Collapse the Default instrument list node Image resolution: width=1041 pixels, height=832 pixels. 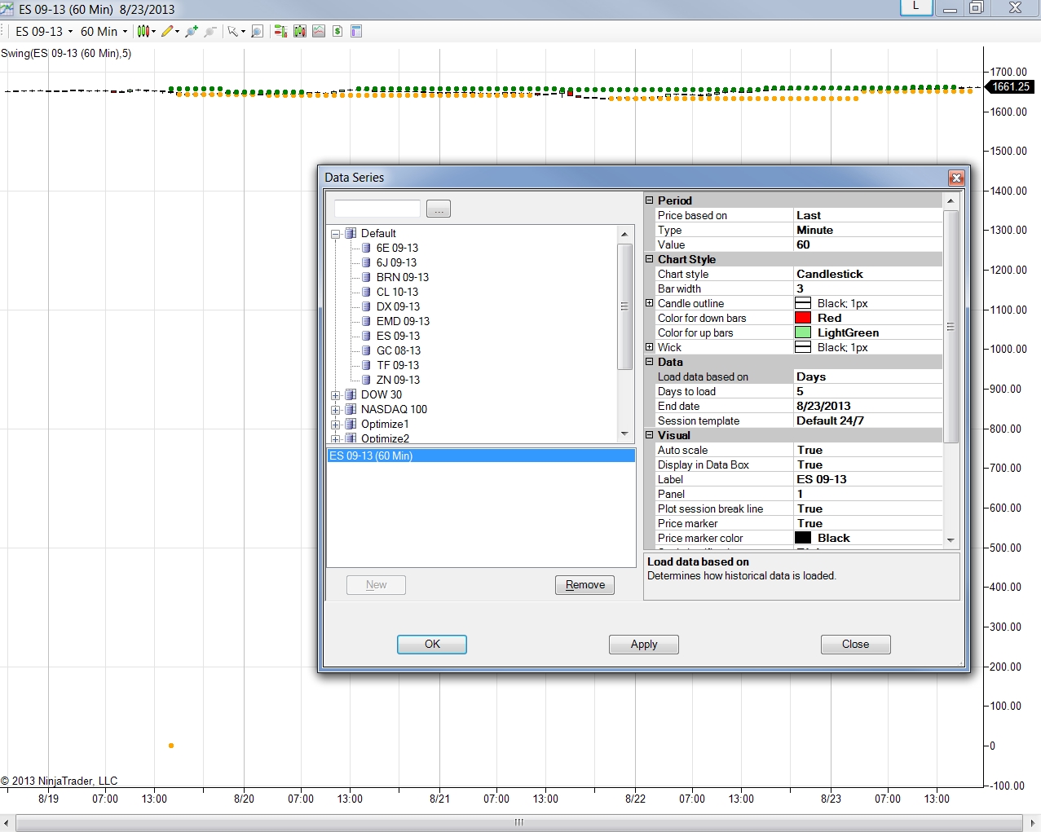(x=335, y=234)
